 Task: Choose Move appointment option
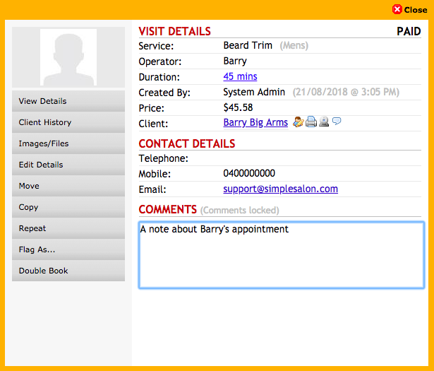68,186
